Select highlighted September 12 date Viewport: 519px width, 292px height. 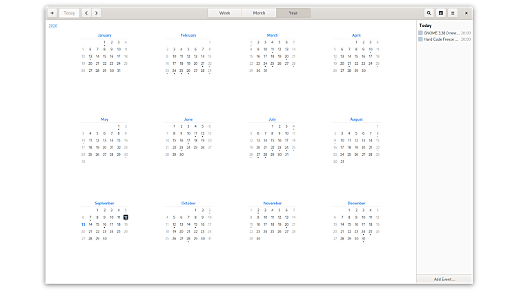(x=126, y=217)
